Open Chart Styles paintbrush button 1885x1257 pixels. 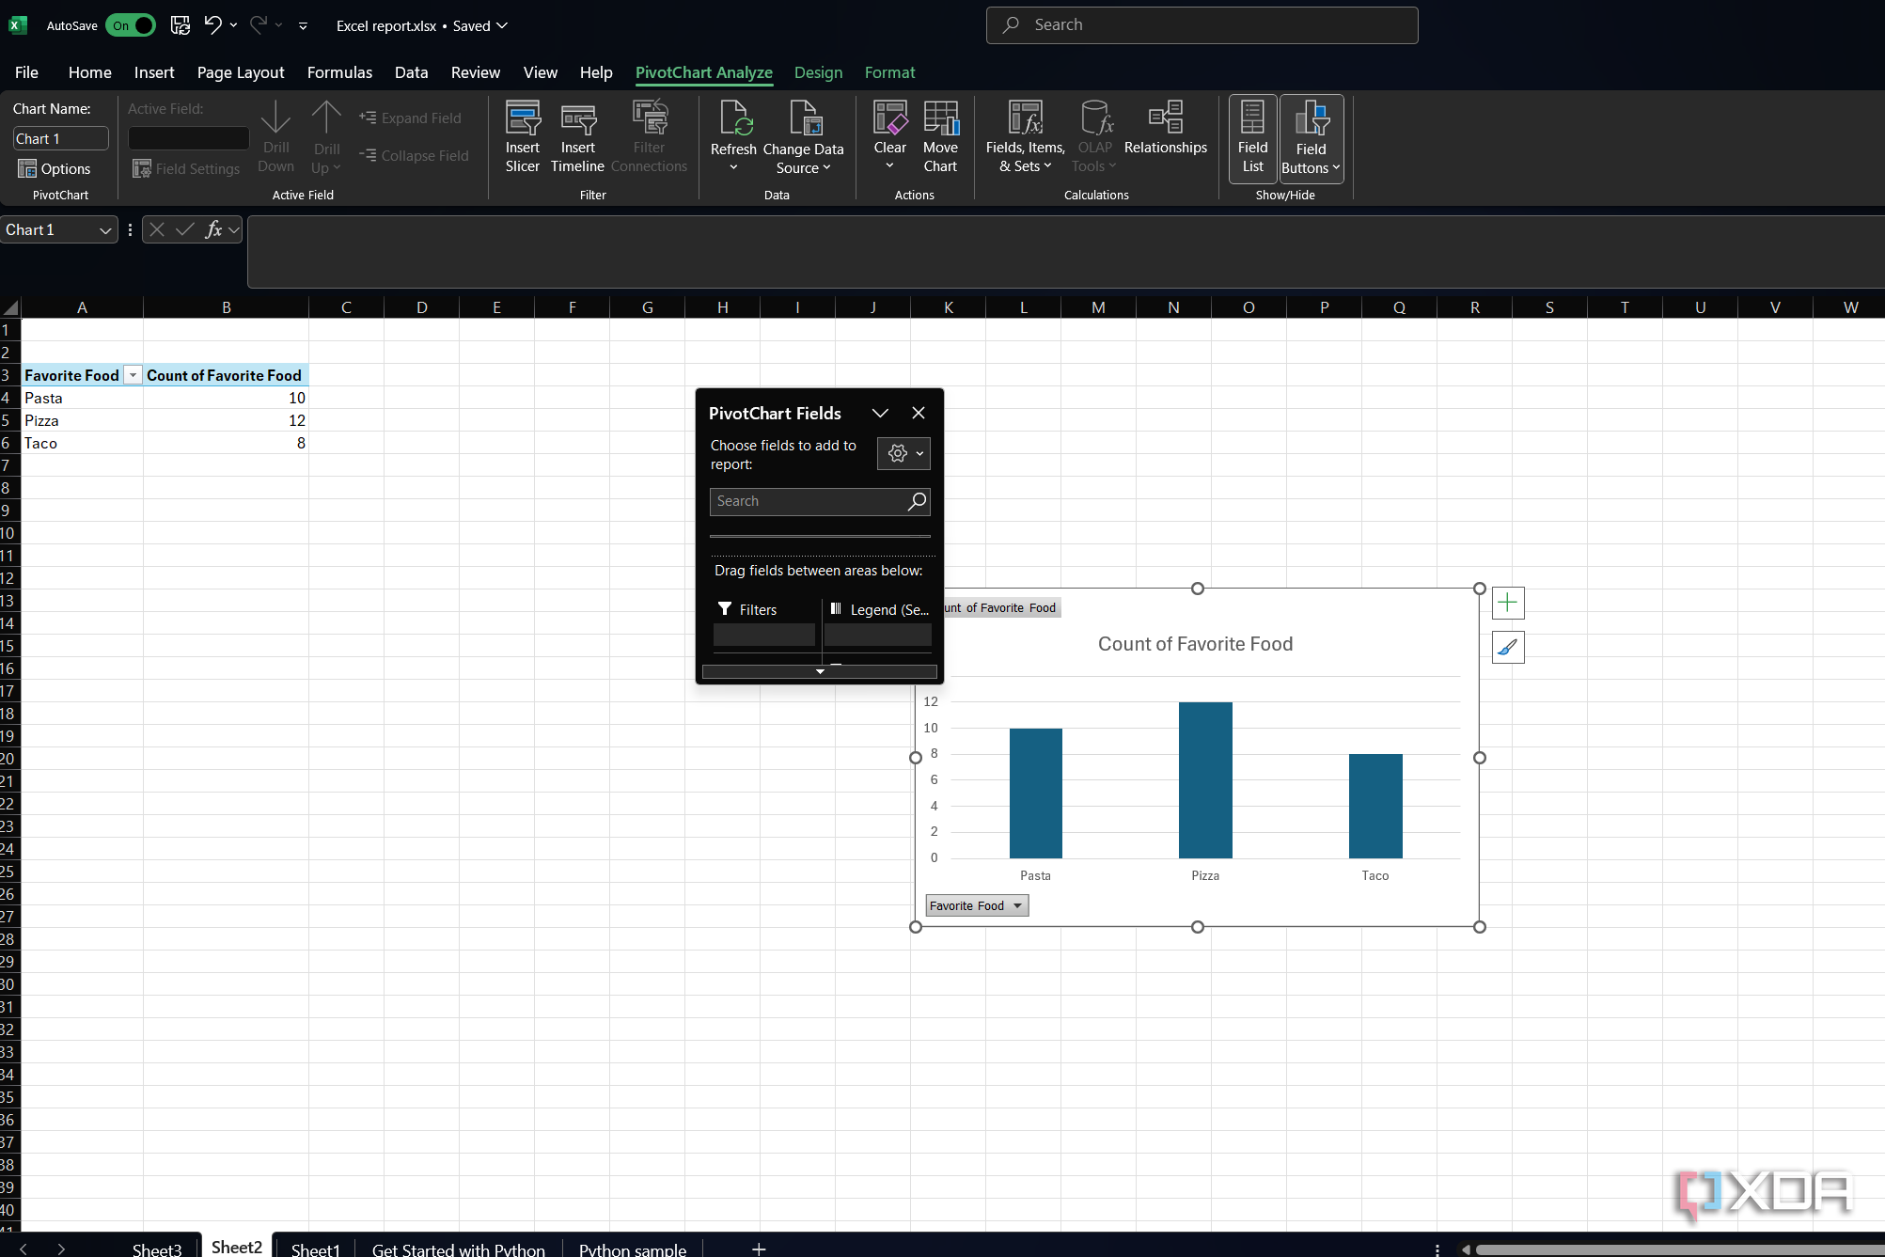coord(1508,647)
